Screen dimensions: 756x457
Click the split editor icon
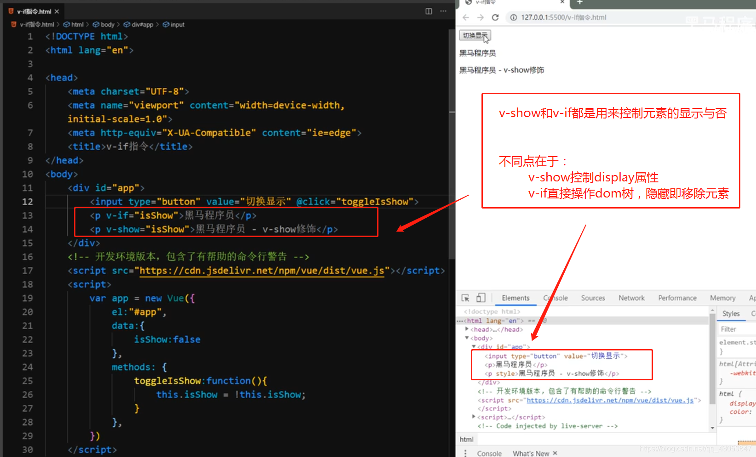(429, 11)
